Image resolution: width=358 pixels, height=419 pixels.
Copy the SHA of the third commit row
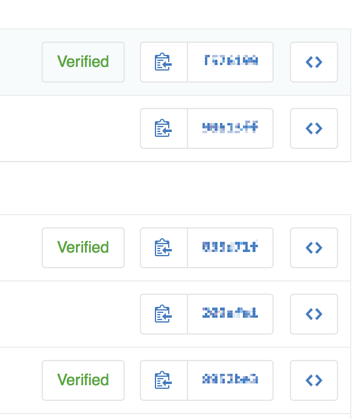pyautogui.click(x=164, y=248)
